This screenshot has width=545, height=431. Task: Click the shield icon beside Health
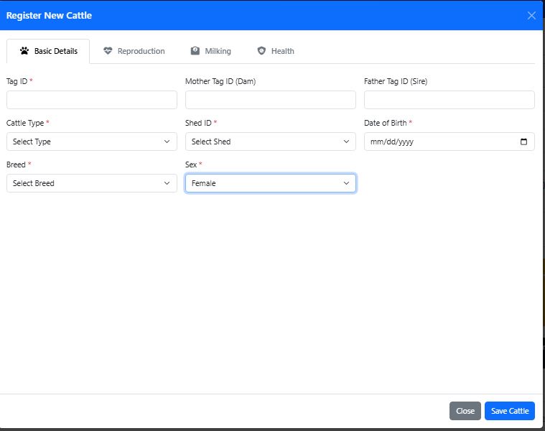click(261, 51)
